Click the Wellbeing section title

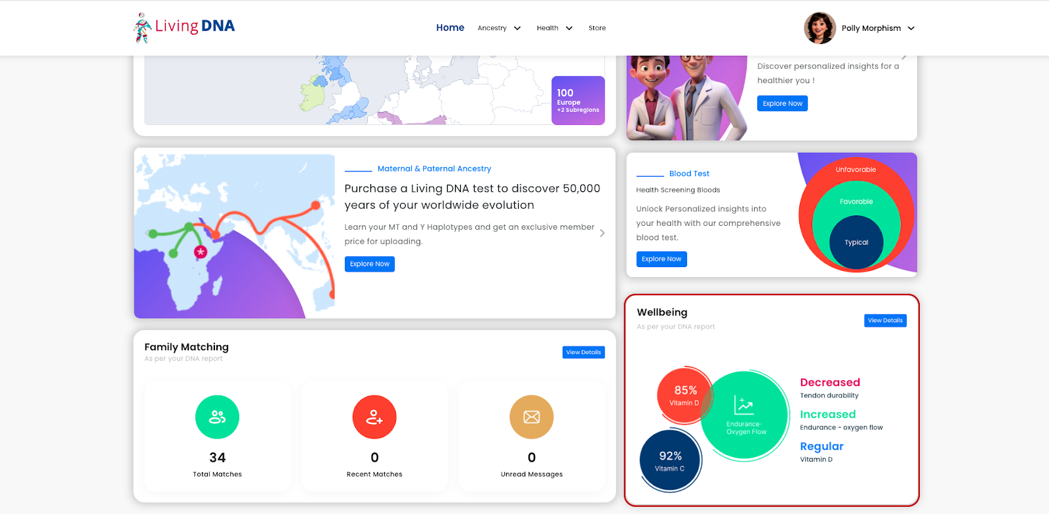(662, 312)
